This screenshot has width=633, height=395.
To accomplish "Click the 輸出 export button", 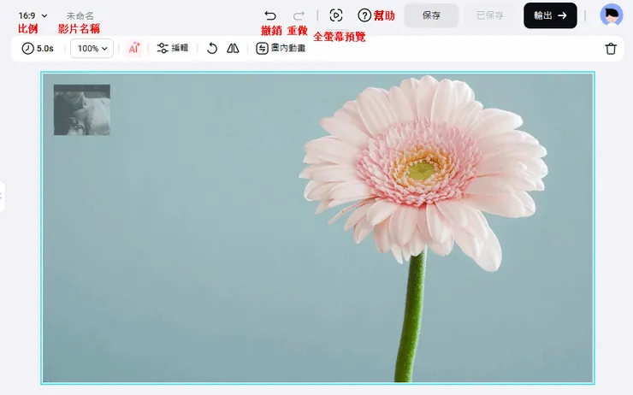I will (550, 15).
